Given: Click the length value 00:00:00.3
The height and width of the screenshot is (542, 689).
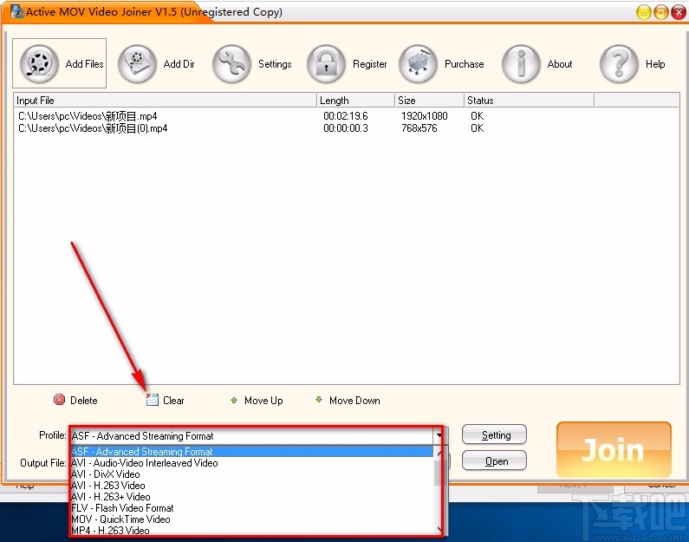Looking at the screenshot, I should [346, 128].
